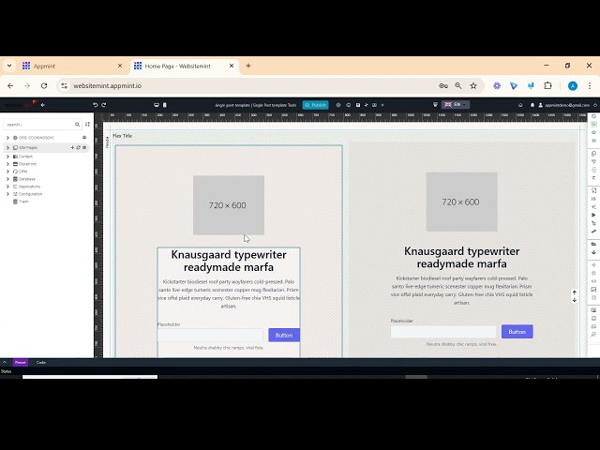Open the Chrome profile avatar A
Screen dimensions: 600x450
573,85
